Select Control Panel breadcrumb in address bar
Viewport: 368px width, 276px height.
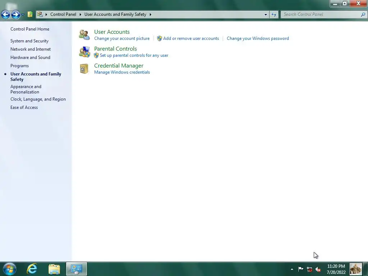(63, 14)
